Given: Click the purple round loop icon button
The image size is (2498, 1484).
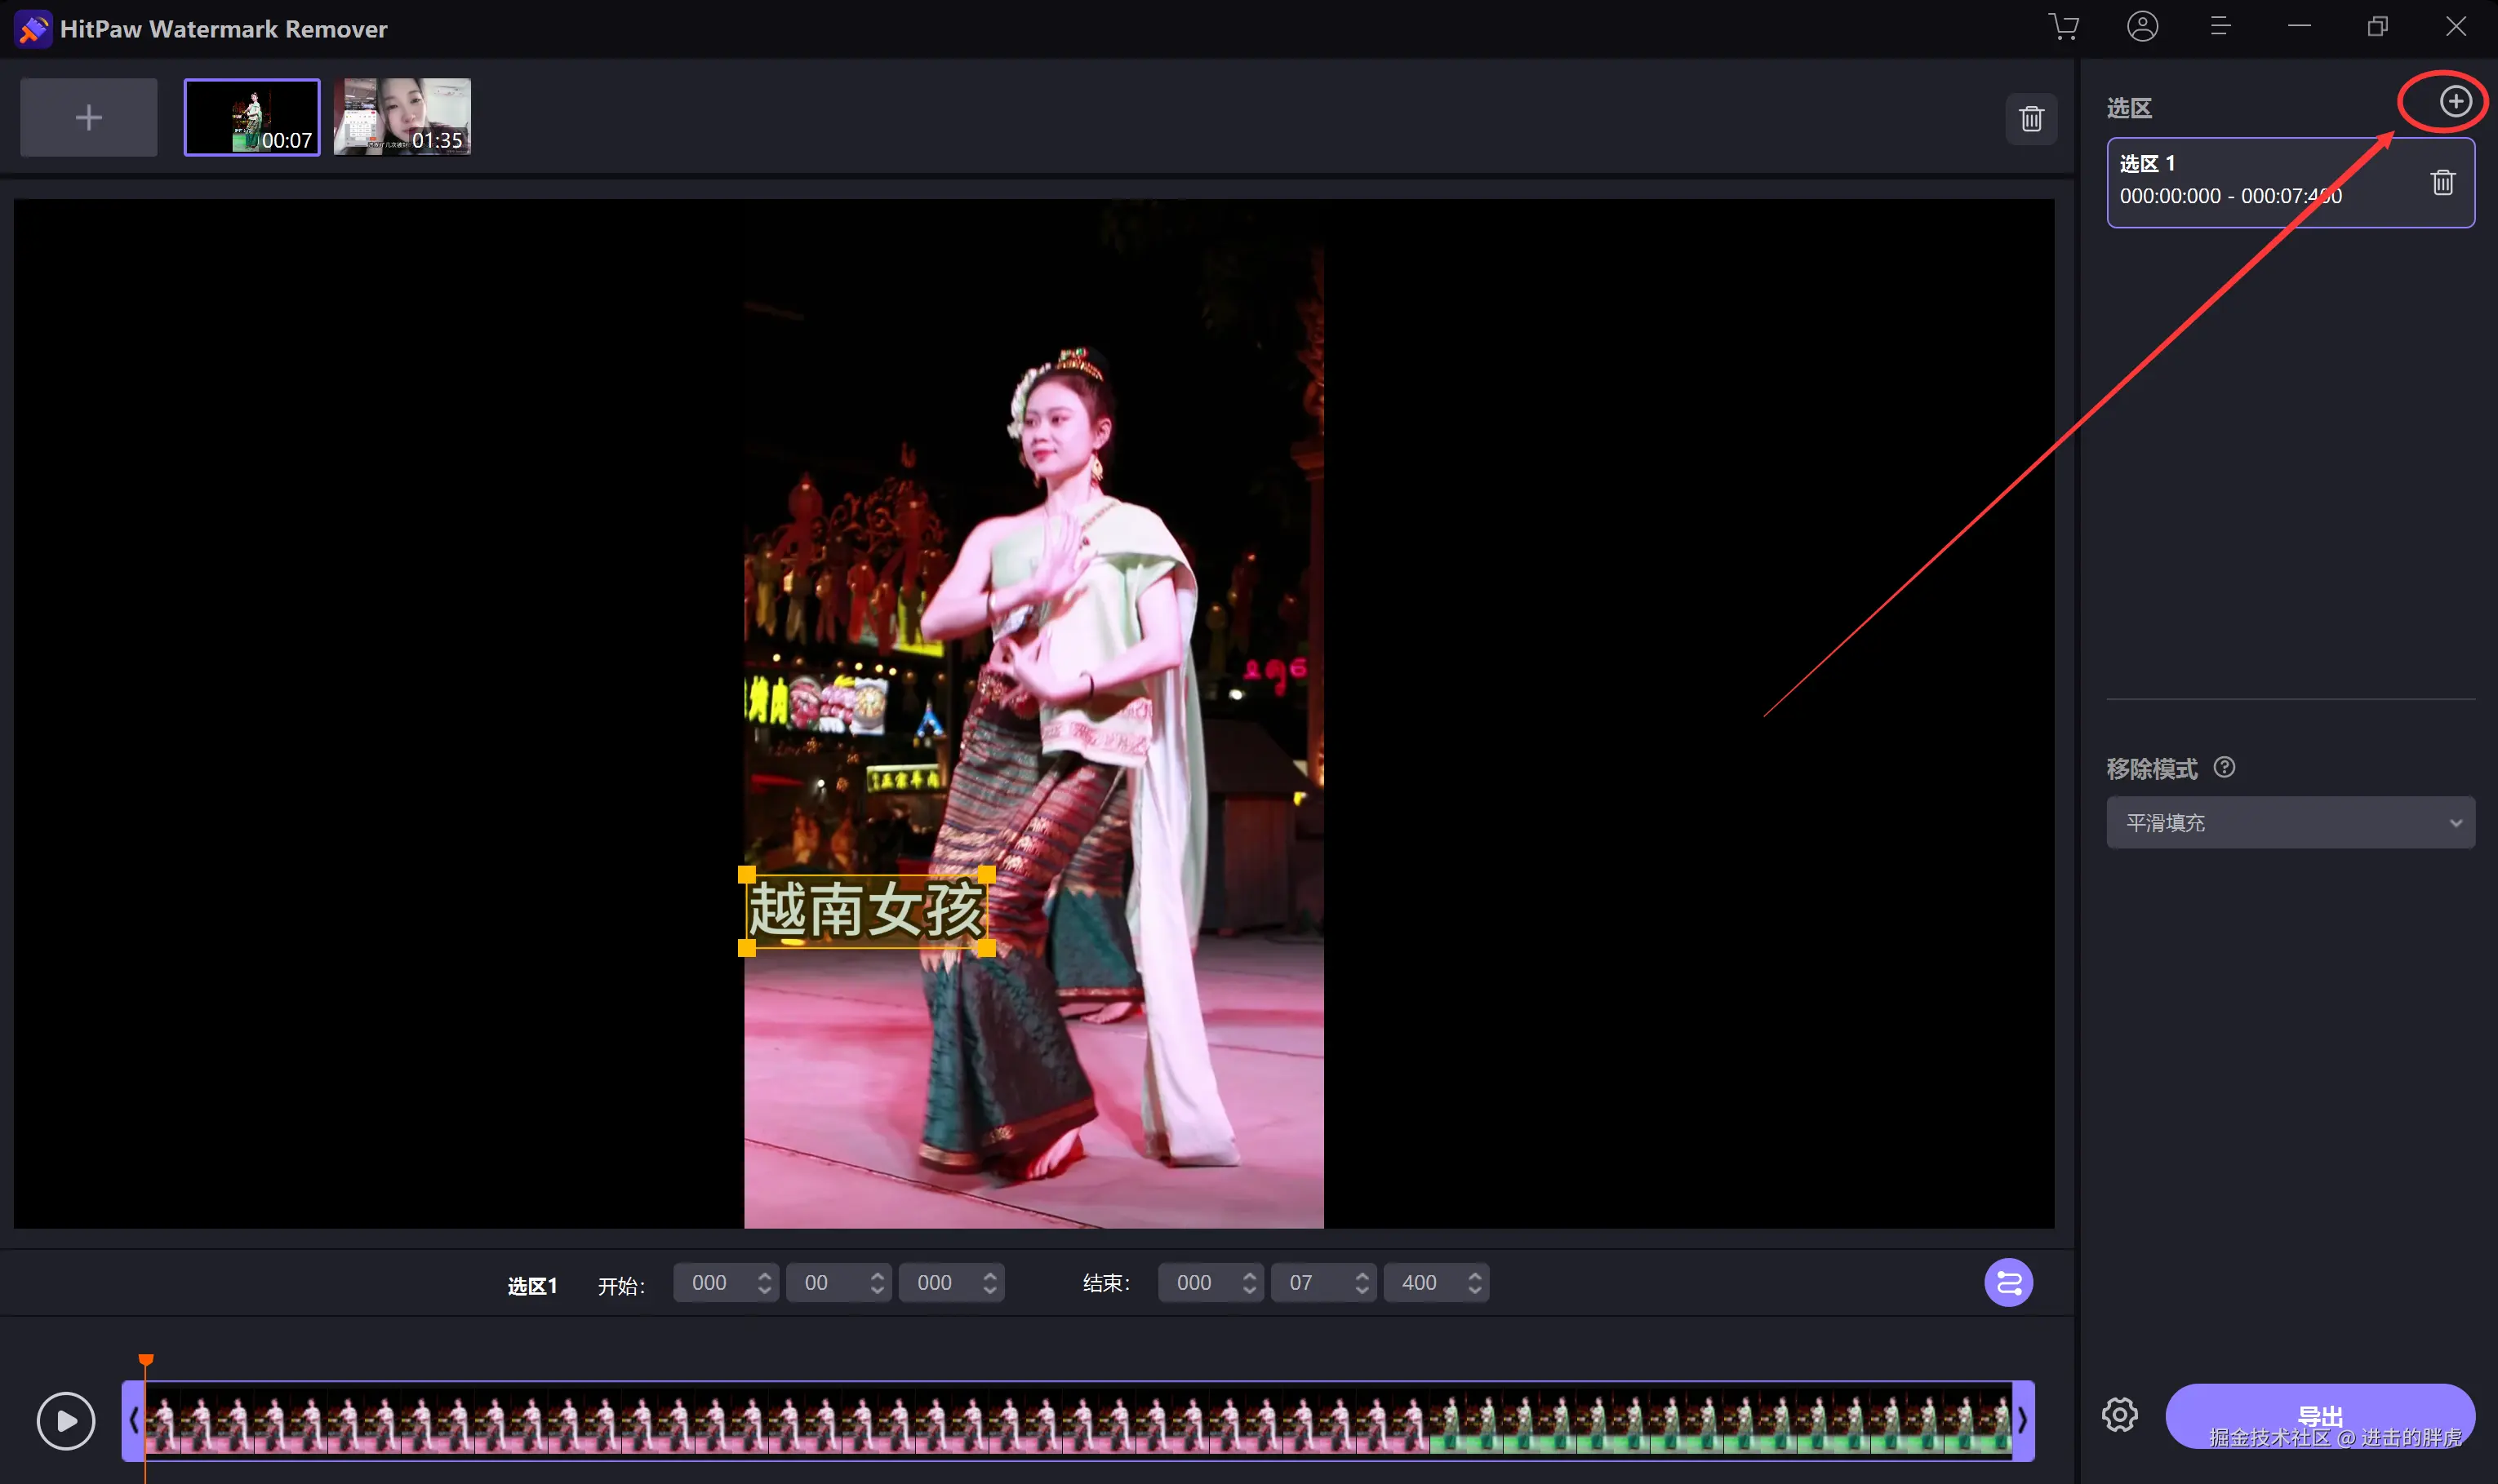Looking at the screenshot, I should [x=2008, y=1283].
